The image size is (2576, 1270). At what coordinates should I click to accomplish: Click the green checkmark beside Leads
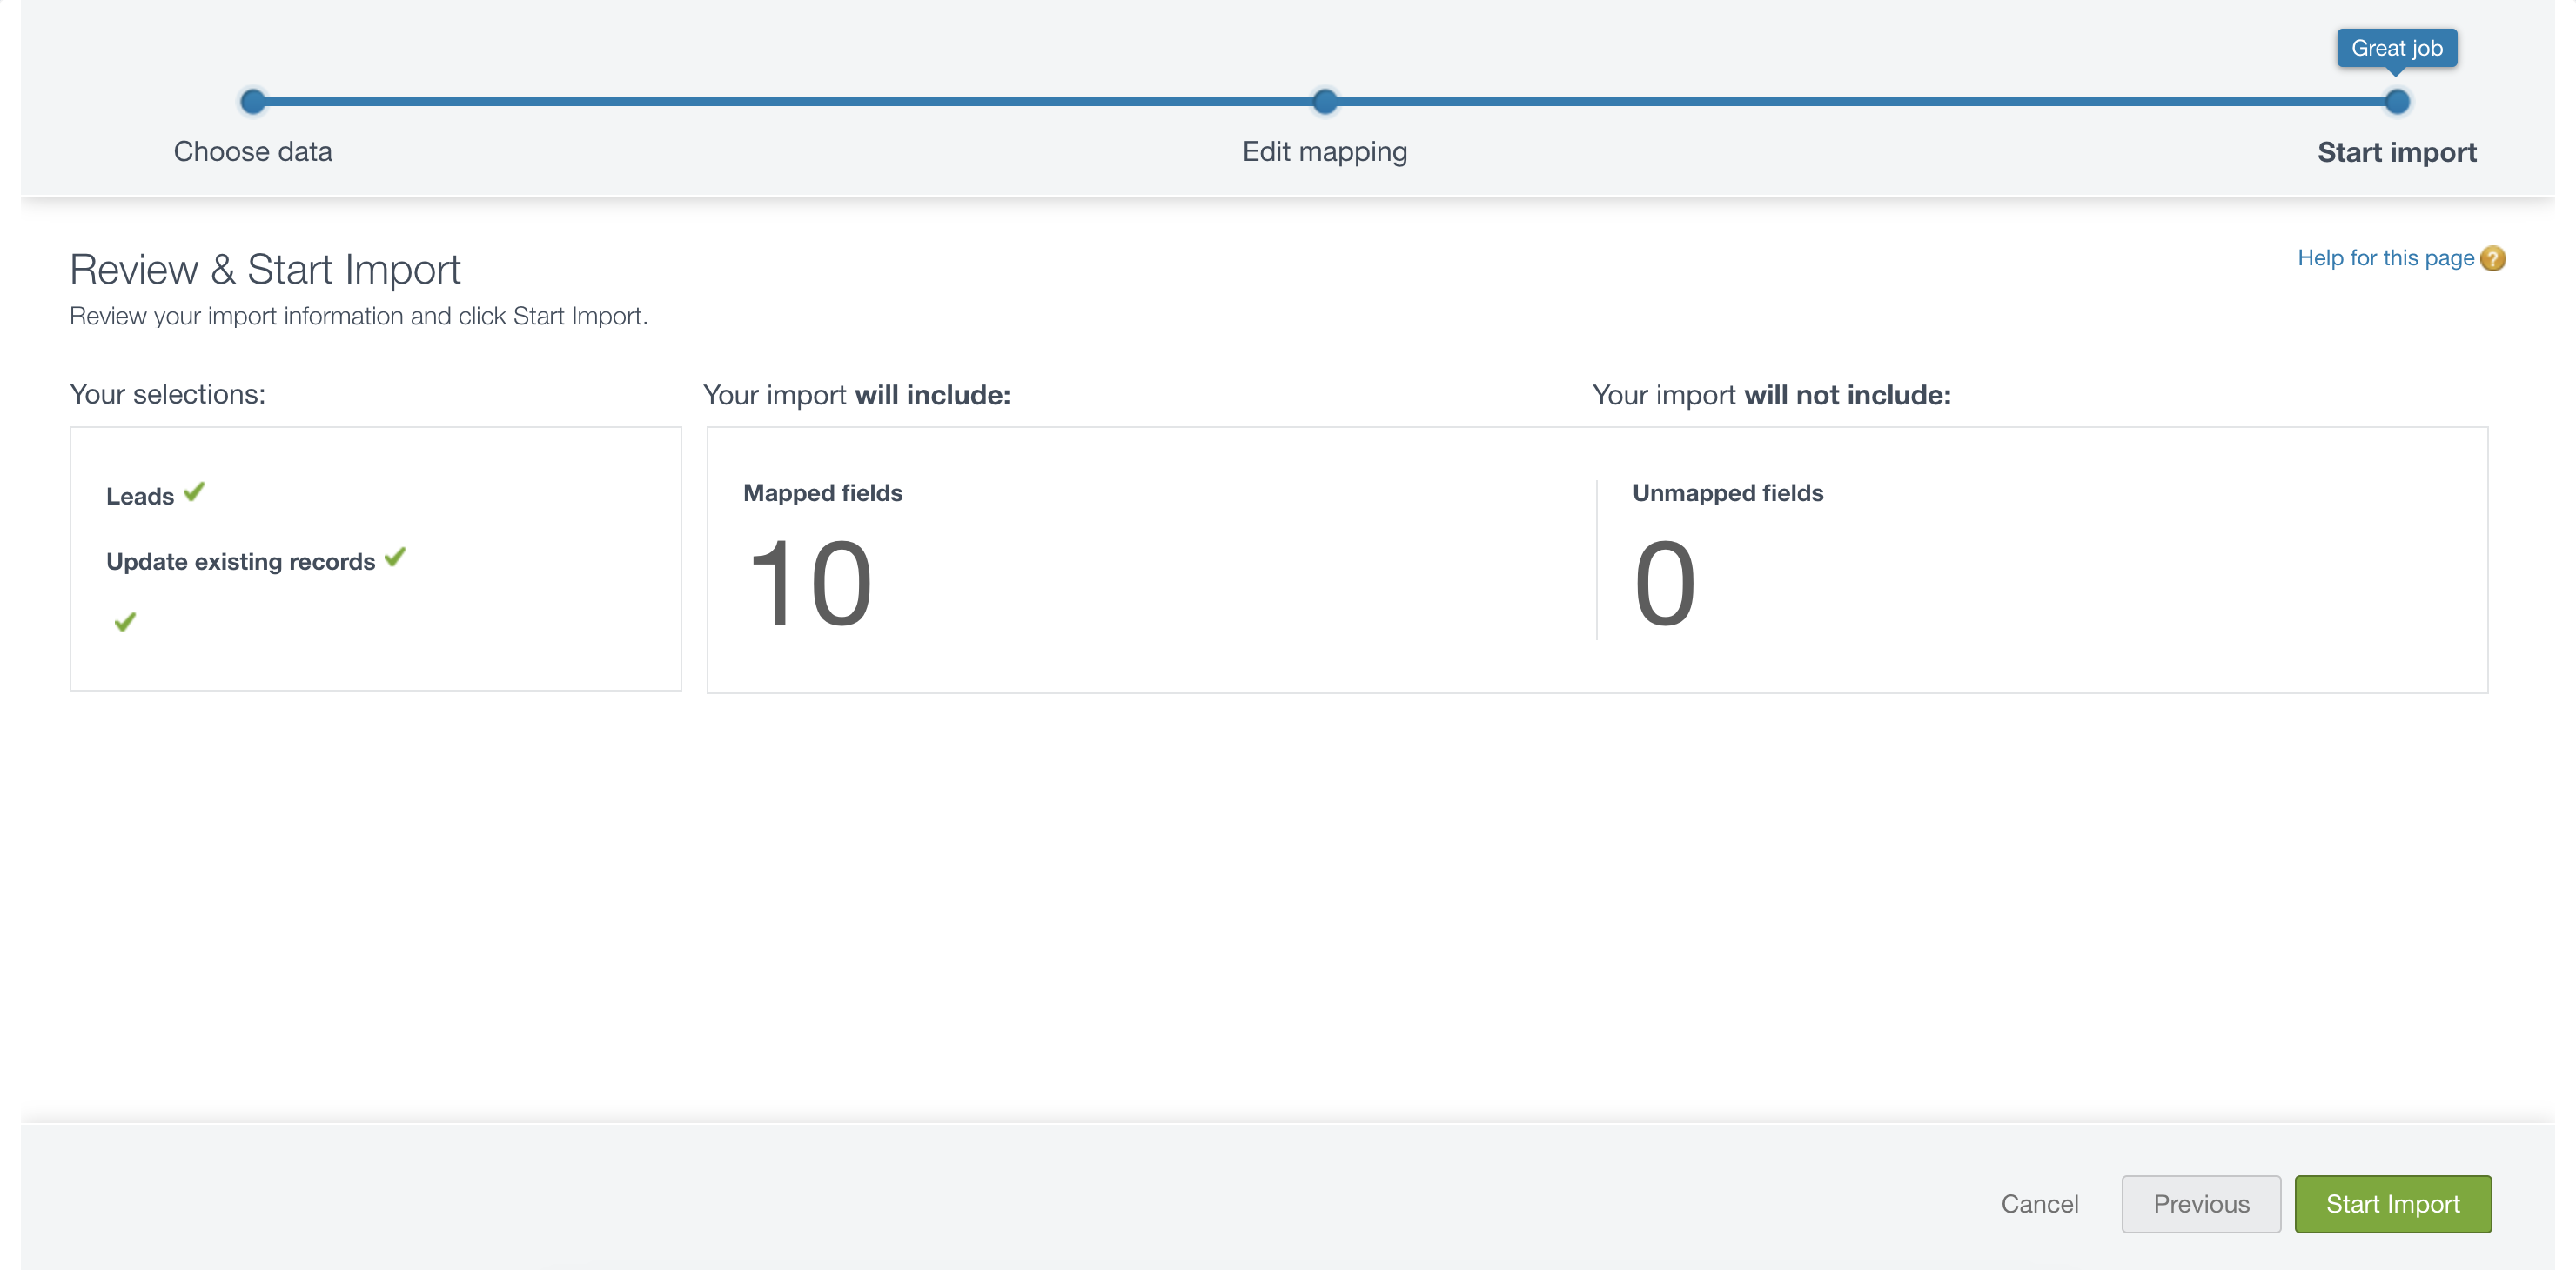tap(194, 491)
